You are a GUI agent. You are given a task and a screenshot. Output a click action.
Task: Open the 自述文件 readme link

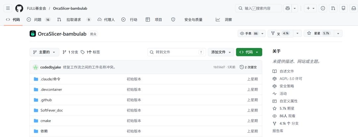click(283, 71)
